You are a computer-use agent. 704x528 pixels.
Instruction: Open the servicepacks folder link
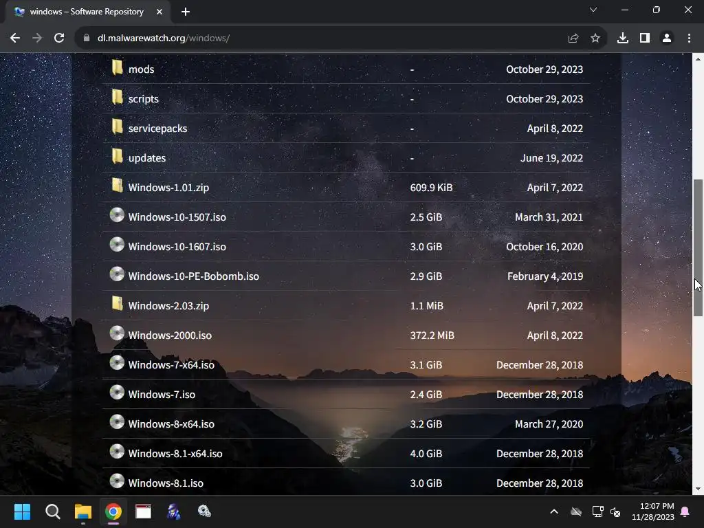pos(157,129)
